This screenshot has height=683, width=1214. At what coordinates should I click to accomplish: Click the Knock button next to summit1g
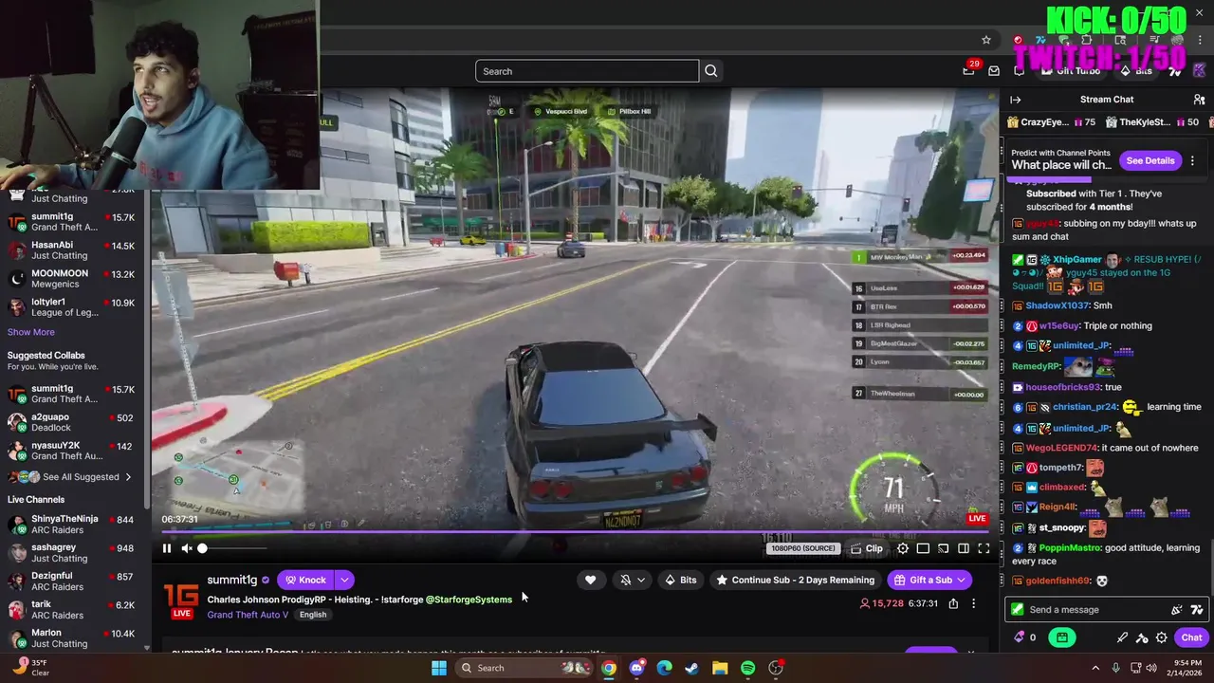click(x=305, y=580)
